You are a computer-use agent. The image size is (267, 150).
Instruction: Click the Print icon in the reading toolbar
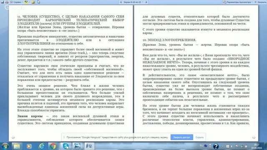point(7,2)
